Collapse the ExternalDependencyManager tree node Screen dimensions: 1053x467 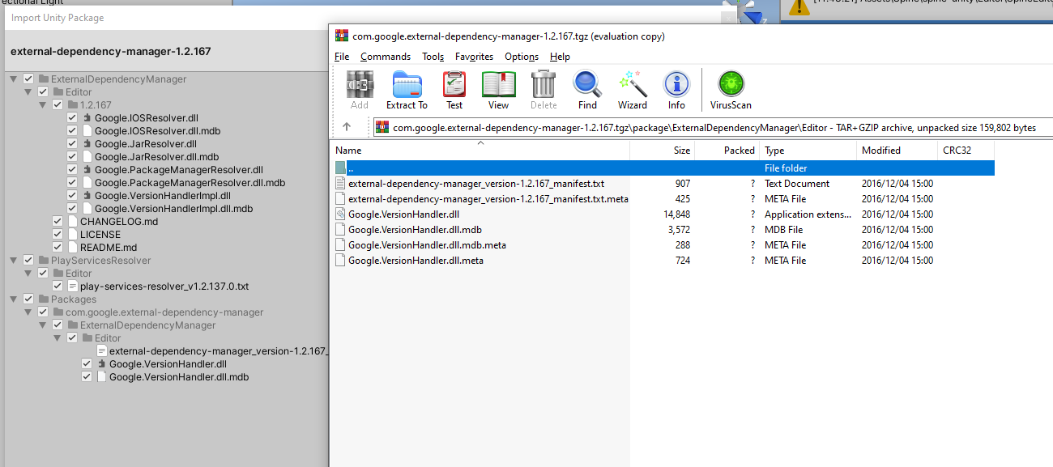(13, 79)
